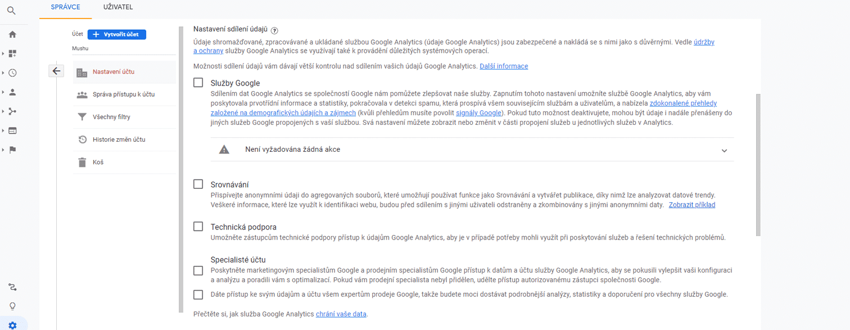Screen dimensions: 850x330
Task: Click the back arrow button
Action: (x=57, y=71)
